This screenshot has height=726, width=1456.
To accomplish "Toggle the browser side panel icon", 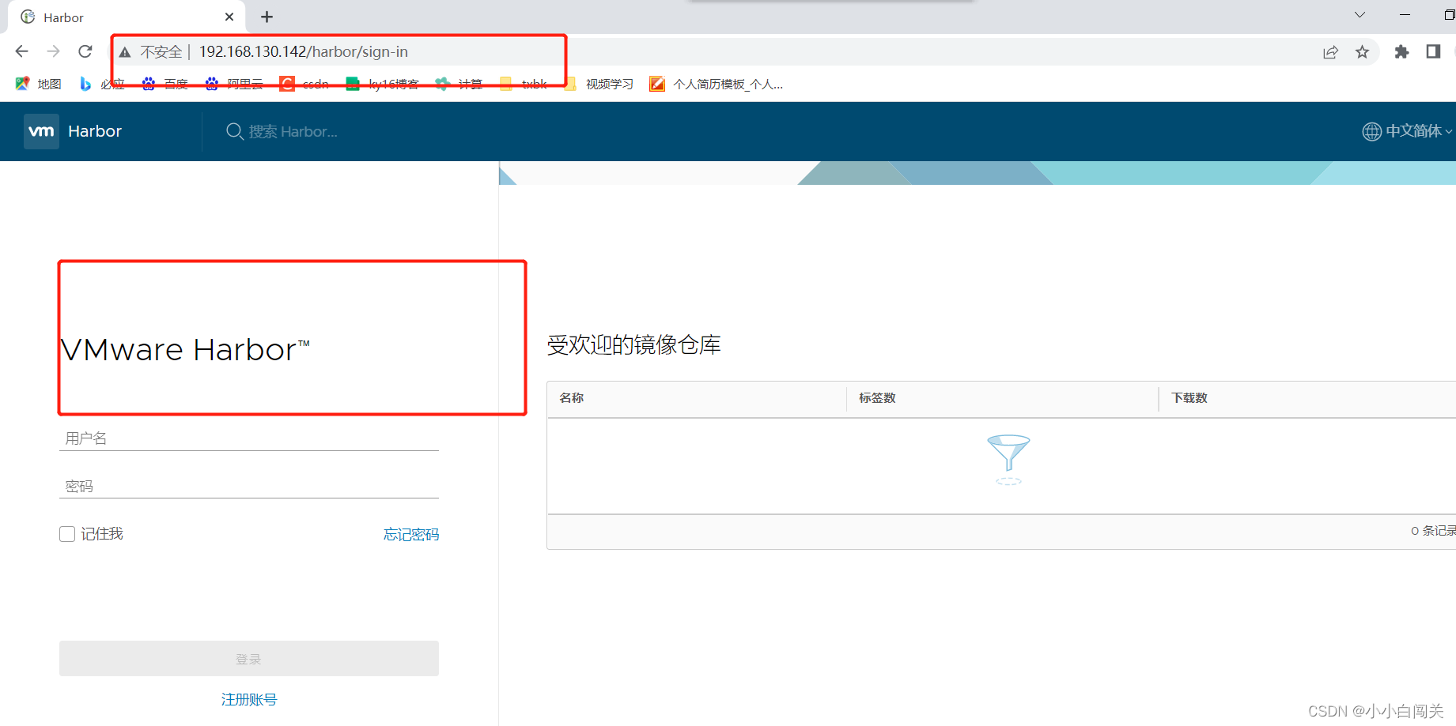I will [x=1433, y=52].
